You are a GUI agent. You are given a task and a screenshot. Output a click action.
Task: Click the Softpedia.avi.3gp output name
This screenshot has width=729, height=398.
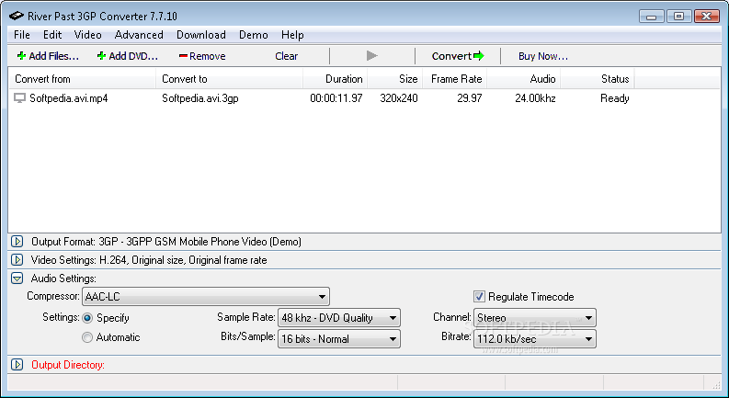(199, 98)
